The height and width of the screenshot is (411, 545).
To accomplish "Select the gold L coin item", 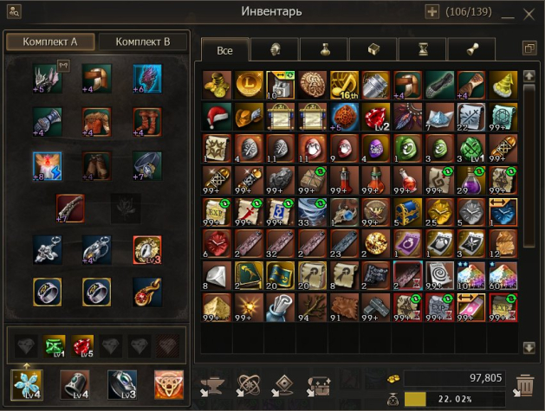I will click(249, 85).
